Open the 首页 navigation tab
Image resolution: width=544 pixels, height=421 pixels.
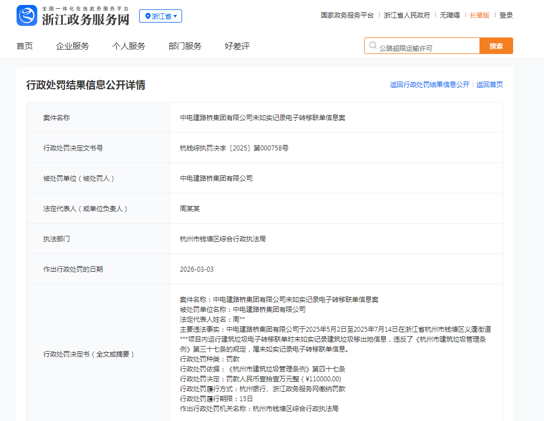point(25,46)
